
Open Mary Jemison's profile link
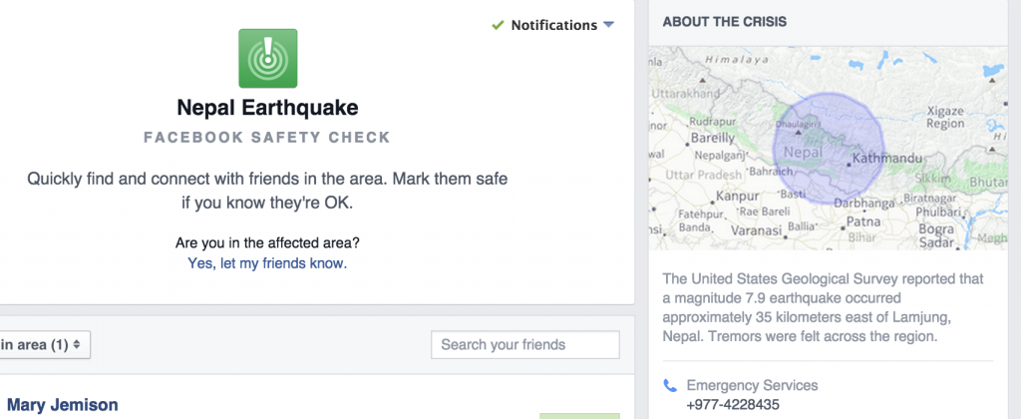coord(63,405)
